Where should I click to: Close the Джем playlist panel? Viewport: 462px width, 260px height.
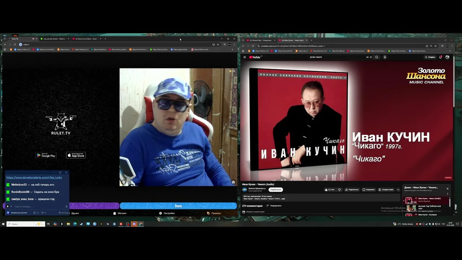pyautogui.click(x=448, y=188)
